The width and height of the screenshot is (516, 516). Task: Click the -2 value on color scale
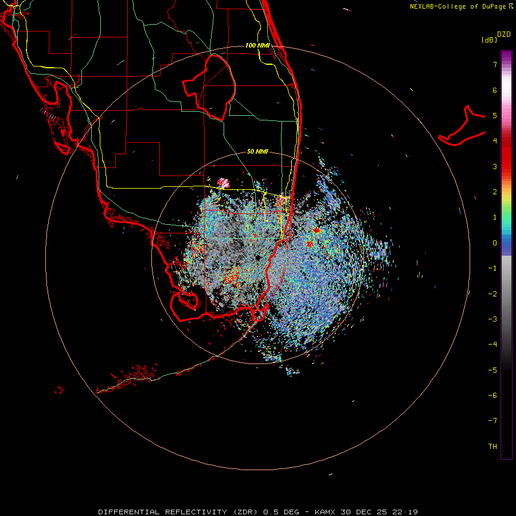coord(492,294)
